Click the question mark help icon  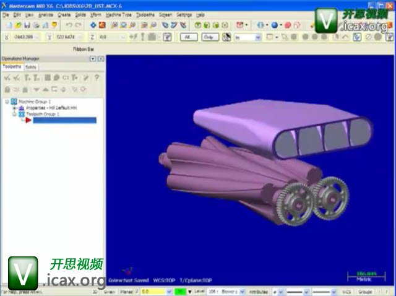pos(97,77)
